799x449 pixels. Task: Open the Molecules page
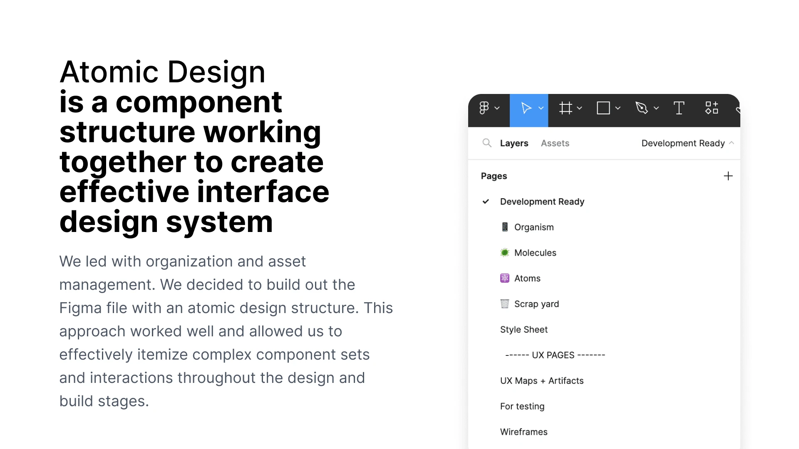tap(535, 253)
